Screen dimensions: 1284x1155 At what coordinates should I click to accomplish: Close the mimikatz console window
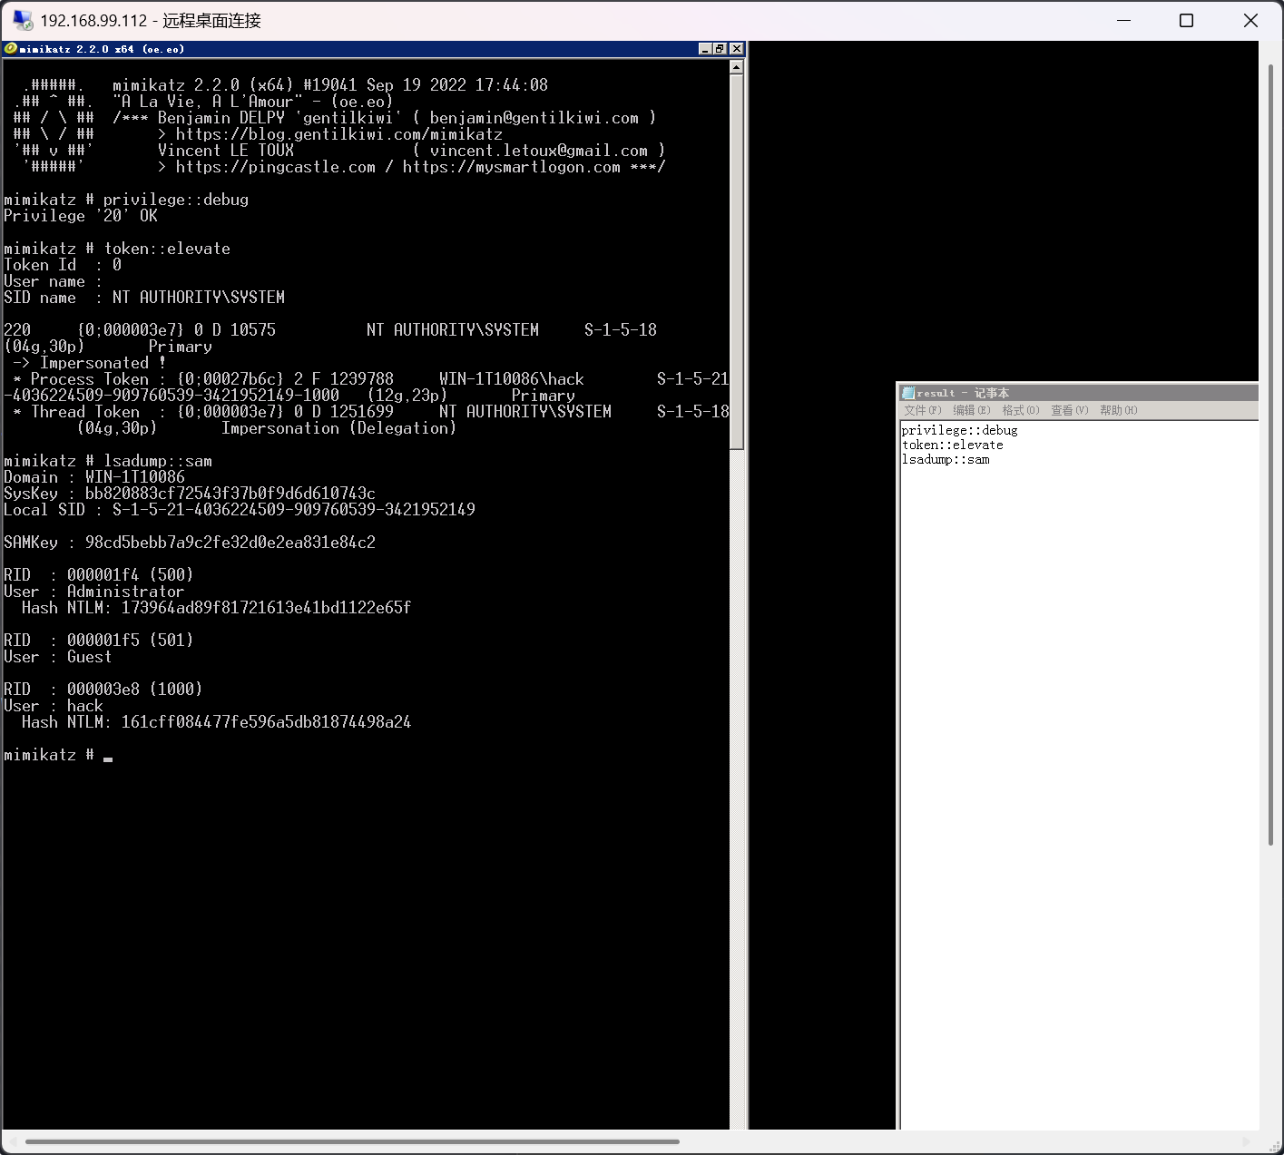pos(736,49)
